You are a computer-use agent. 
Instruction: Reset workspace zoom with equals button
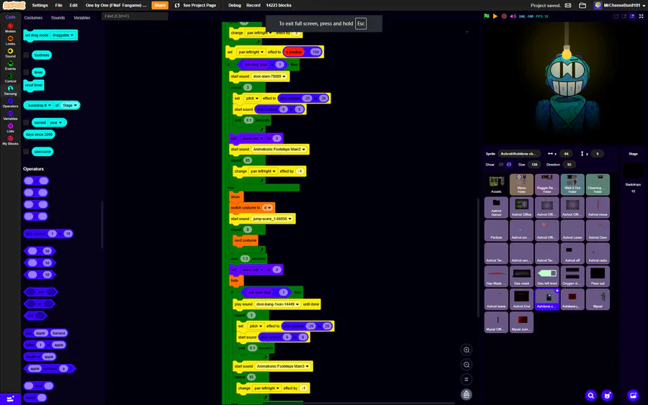(x=467, y=379)
